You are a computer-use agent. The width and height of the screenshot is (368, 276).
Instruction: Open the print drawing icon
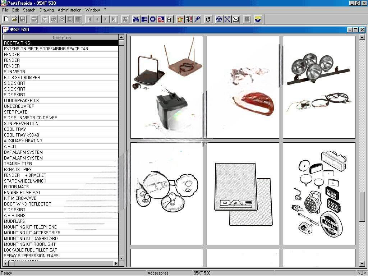click(33, 19)
